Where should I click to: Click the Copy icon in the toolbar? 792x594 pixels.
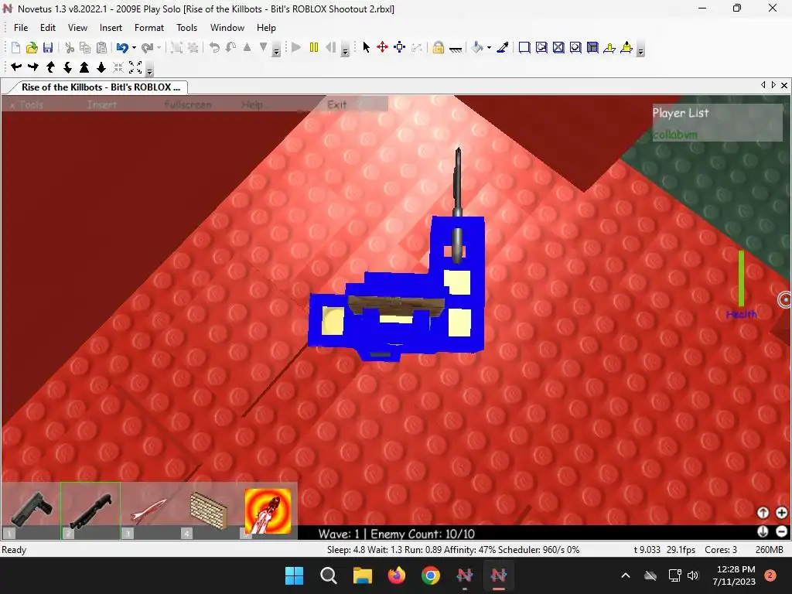point(85,47)
